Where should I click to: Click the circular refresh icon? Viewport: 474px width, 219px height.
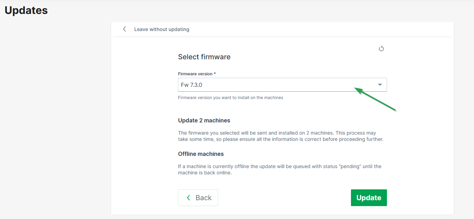tap(381, 49)
